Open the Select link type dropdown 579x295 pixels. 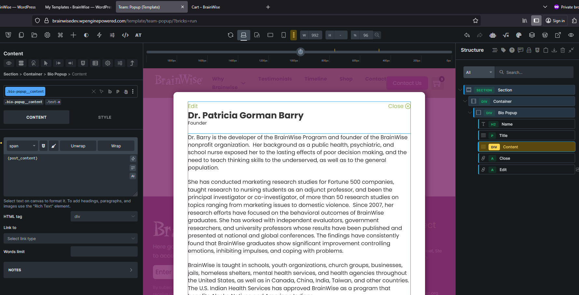(x=71, y=238)
